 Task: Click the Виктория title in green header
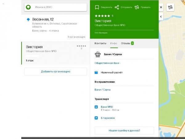pyautogui.click(x=103, y=21)
